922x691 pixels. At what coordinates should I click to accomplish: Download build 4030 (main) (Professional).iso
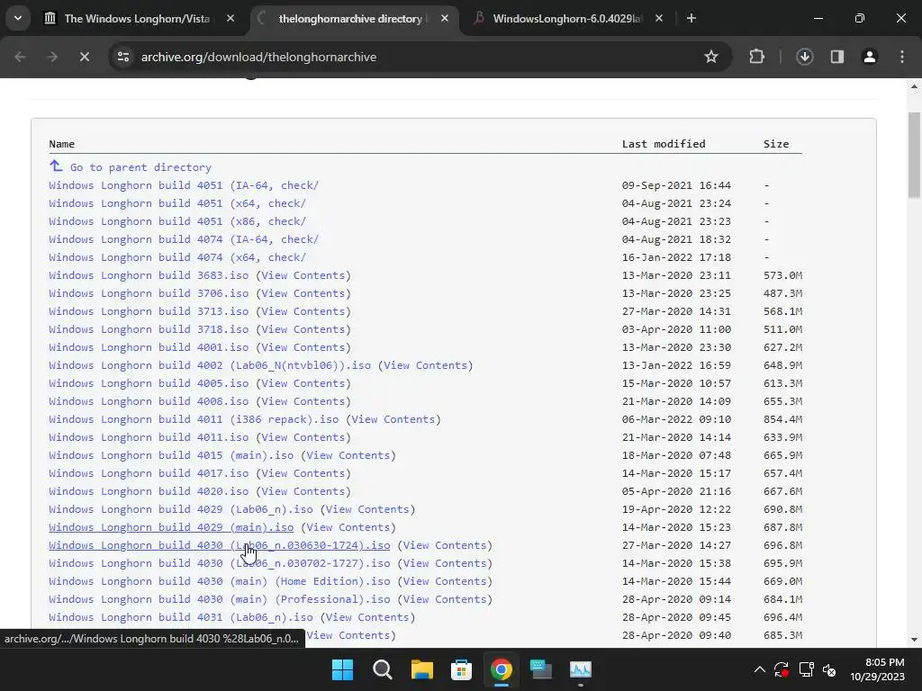pyautogui.click(x=220, y=599)
